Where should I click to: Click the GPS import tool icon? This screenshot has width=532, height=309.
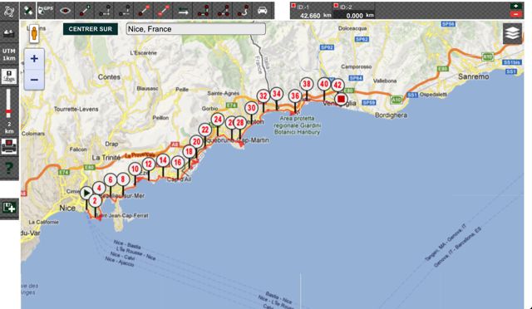click(45, 10)
